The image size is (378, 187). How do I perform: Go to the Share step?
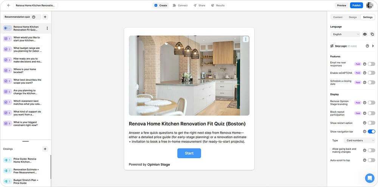199,5
